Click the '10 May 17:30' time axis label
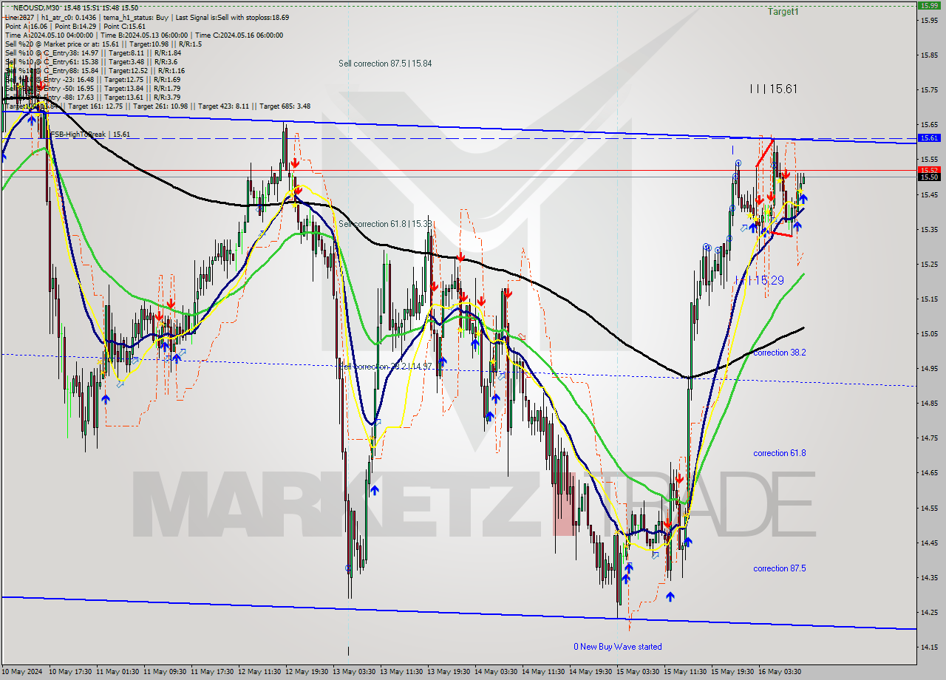The width and height of the screenshot is (946, 680). [71, 672]
